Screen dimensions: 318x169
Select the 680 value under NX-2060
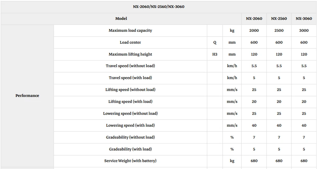tap(254, 161)
